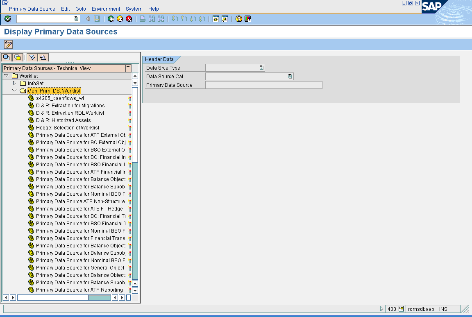Viewport: 472px width, 317px height.
Task: Click the Collapse All icon in the tree panel
Action: (x=43, y=57)
